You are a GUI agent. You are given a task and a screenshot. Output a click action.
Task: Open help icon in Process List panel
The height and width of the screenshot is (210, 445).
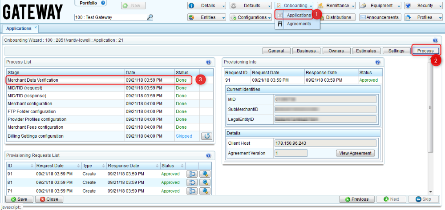(x=209, y=62)
